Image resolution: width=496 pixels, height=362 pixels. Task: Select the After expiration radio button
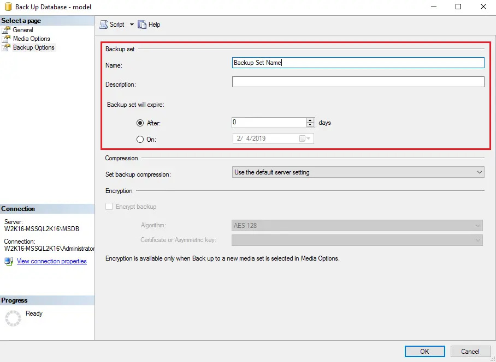point(140,123)
